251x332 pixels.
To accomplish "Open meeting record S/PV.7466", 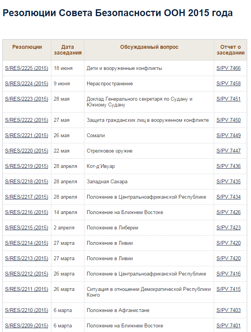I will (x=229, y=68).
